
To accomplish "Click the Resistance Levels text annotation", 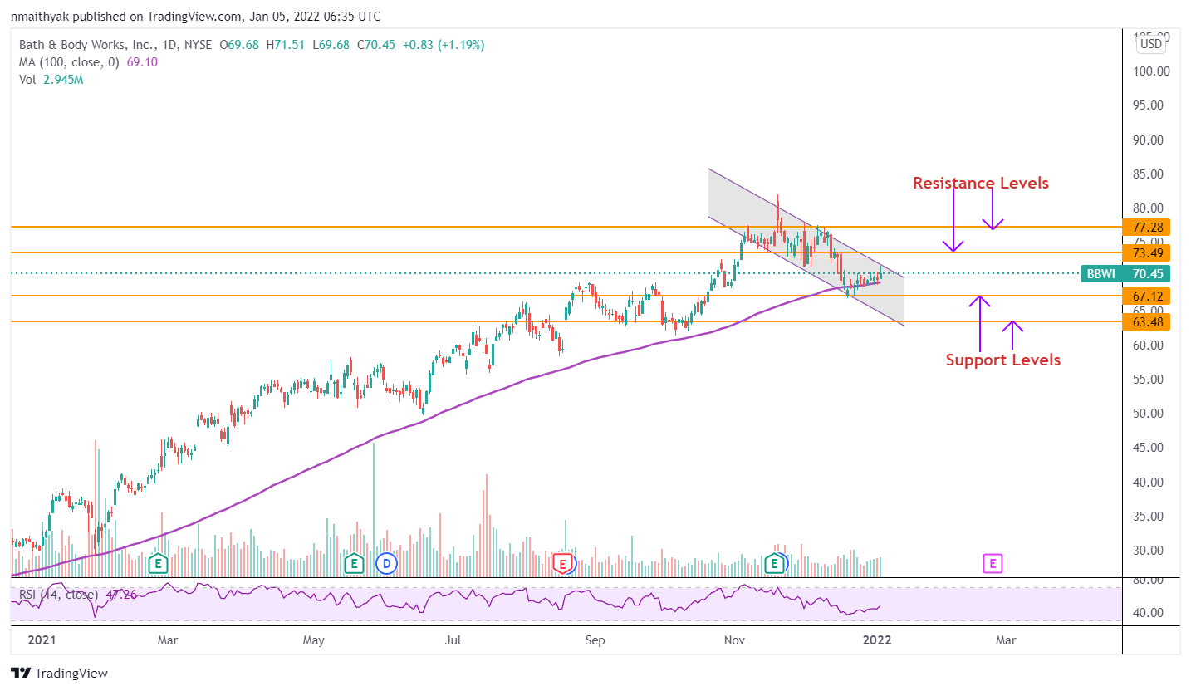I will (x=980, y=183).
